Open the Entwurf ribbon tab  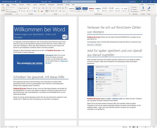[x=28, y=5]
